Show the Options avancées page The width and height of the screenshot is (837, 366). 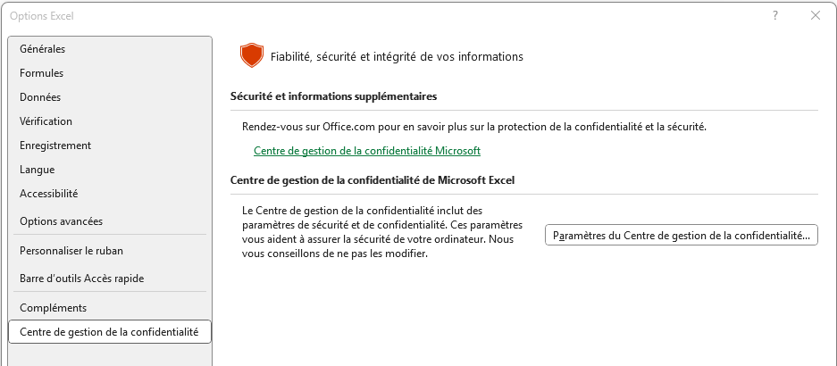pos(61,221)
